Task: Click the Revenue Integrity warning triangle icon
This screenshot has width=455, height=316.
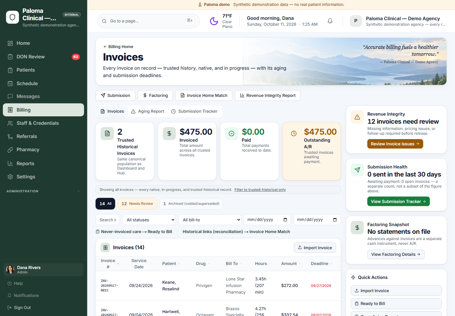Action: point(357,117)
